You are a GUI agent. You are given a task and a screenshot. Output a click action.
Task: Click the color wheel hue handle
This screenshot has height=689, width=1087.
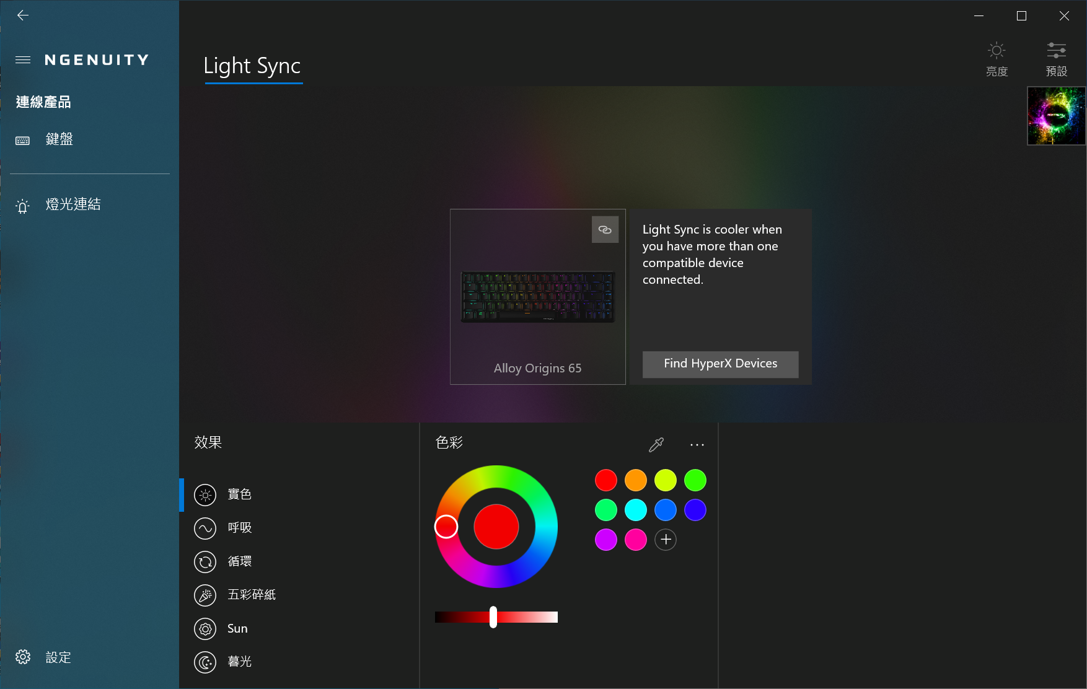(446, 527)
